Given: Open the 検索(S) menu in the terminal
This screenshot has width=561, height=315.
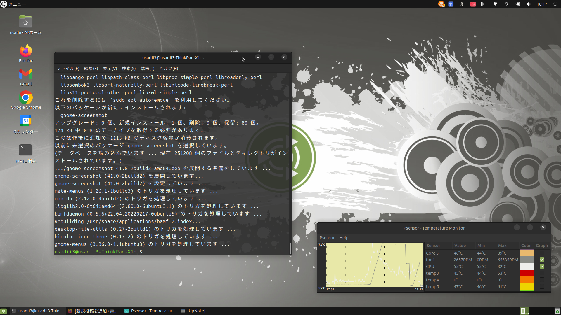Looking at the screenshot, I should tap(129, 68).
